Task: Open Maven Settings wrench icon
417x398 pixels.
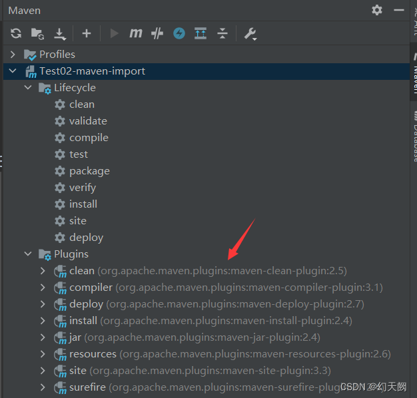Action: point(250,34)
